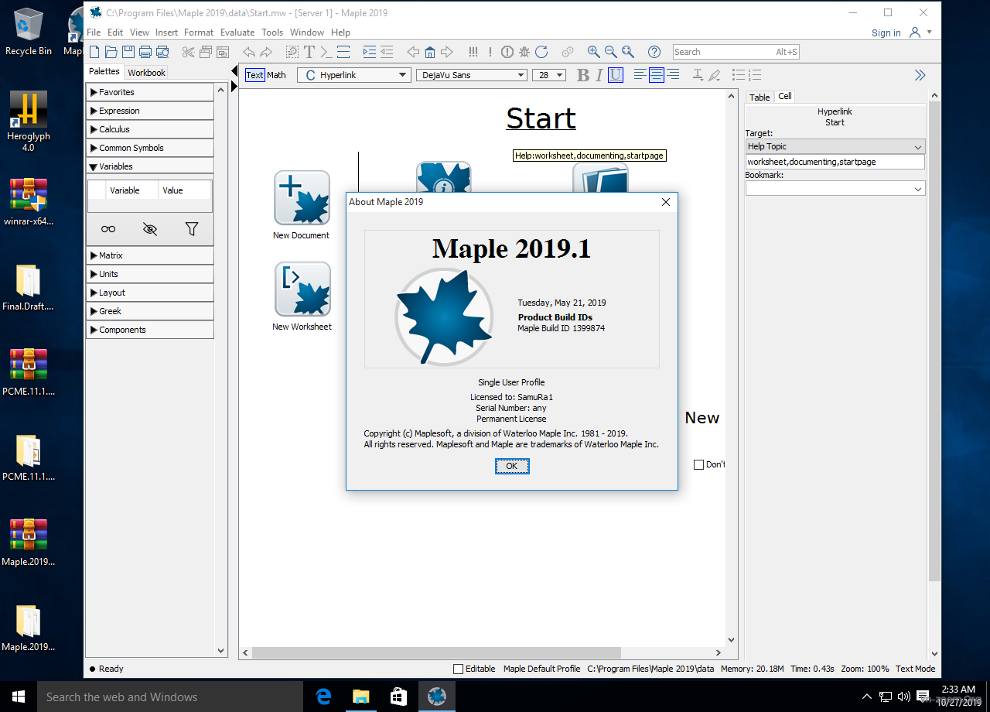Click the New Worksheet icon on Start page
This screenshot has height=712, width=990.
pyautogui.click(x=302, y=289)
